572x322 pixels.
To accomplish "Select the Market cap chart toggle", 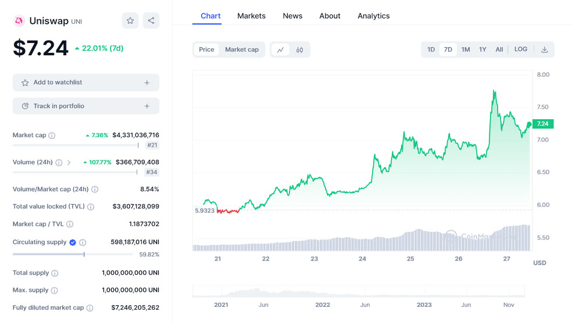I will tap(242, 50).
